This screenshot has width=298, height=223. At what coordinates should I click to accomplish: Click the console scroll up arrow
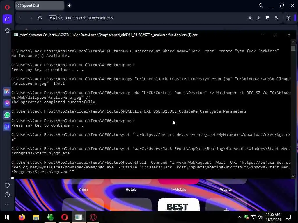[293, 42]
